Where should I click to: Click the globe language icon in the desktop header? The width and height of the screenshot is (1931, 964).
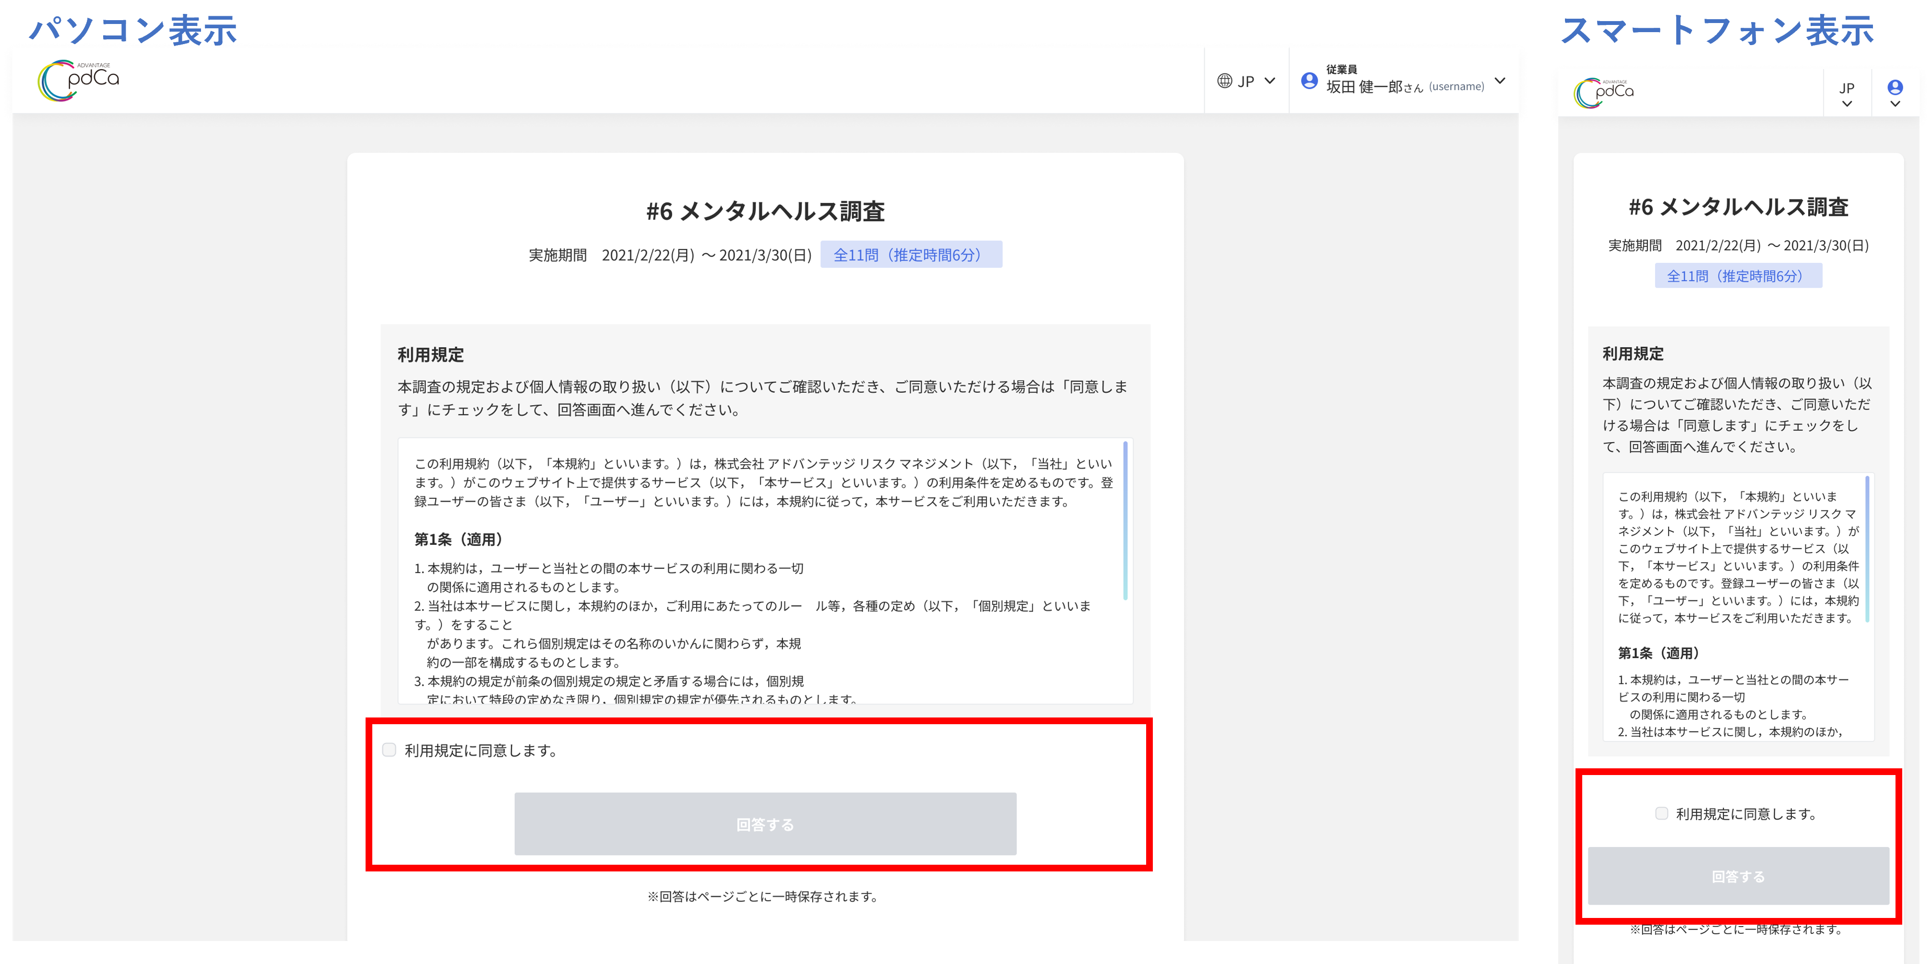click(1224, 81)
